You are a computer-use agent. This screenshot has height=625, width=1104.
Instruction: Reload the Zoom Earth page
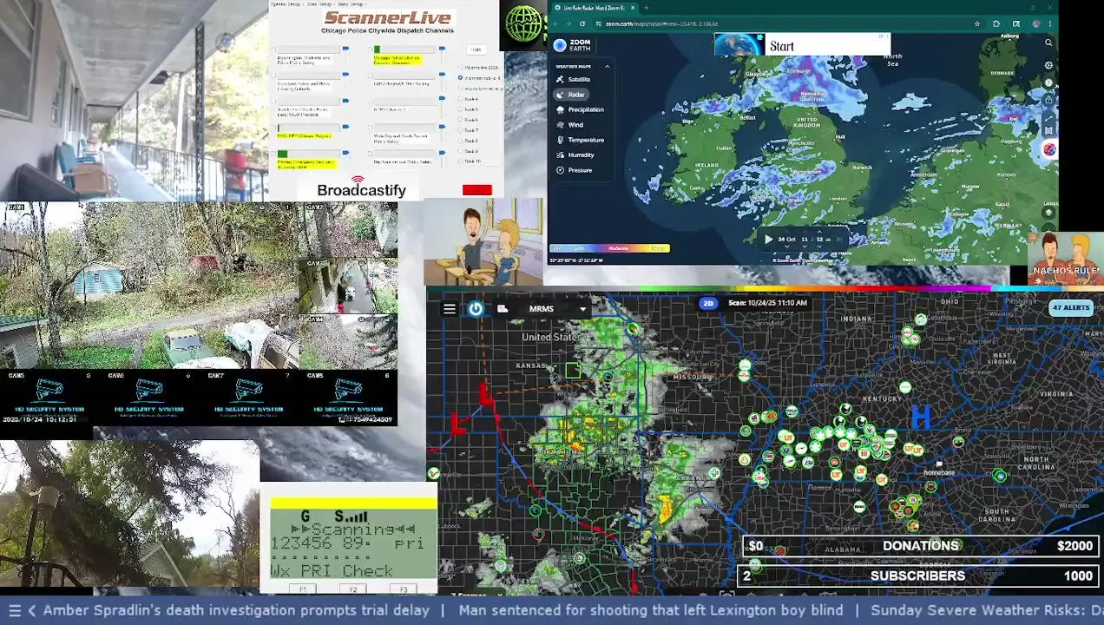pyautogui.click(x=582, y=24)
